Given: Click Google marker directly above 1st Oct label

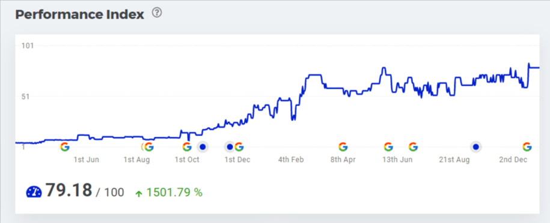Looking at the screenshot, I should coord(187,147).
